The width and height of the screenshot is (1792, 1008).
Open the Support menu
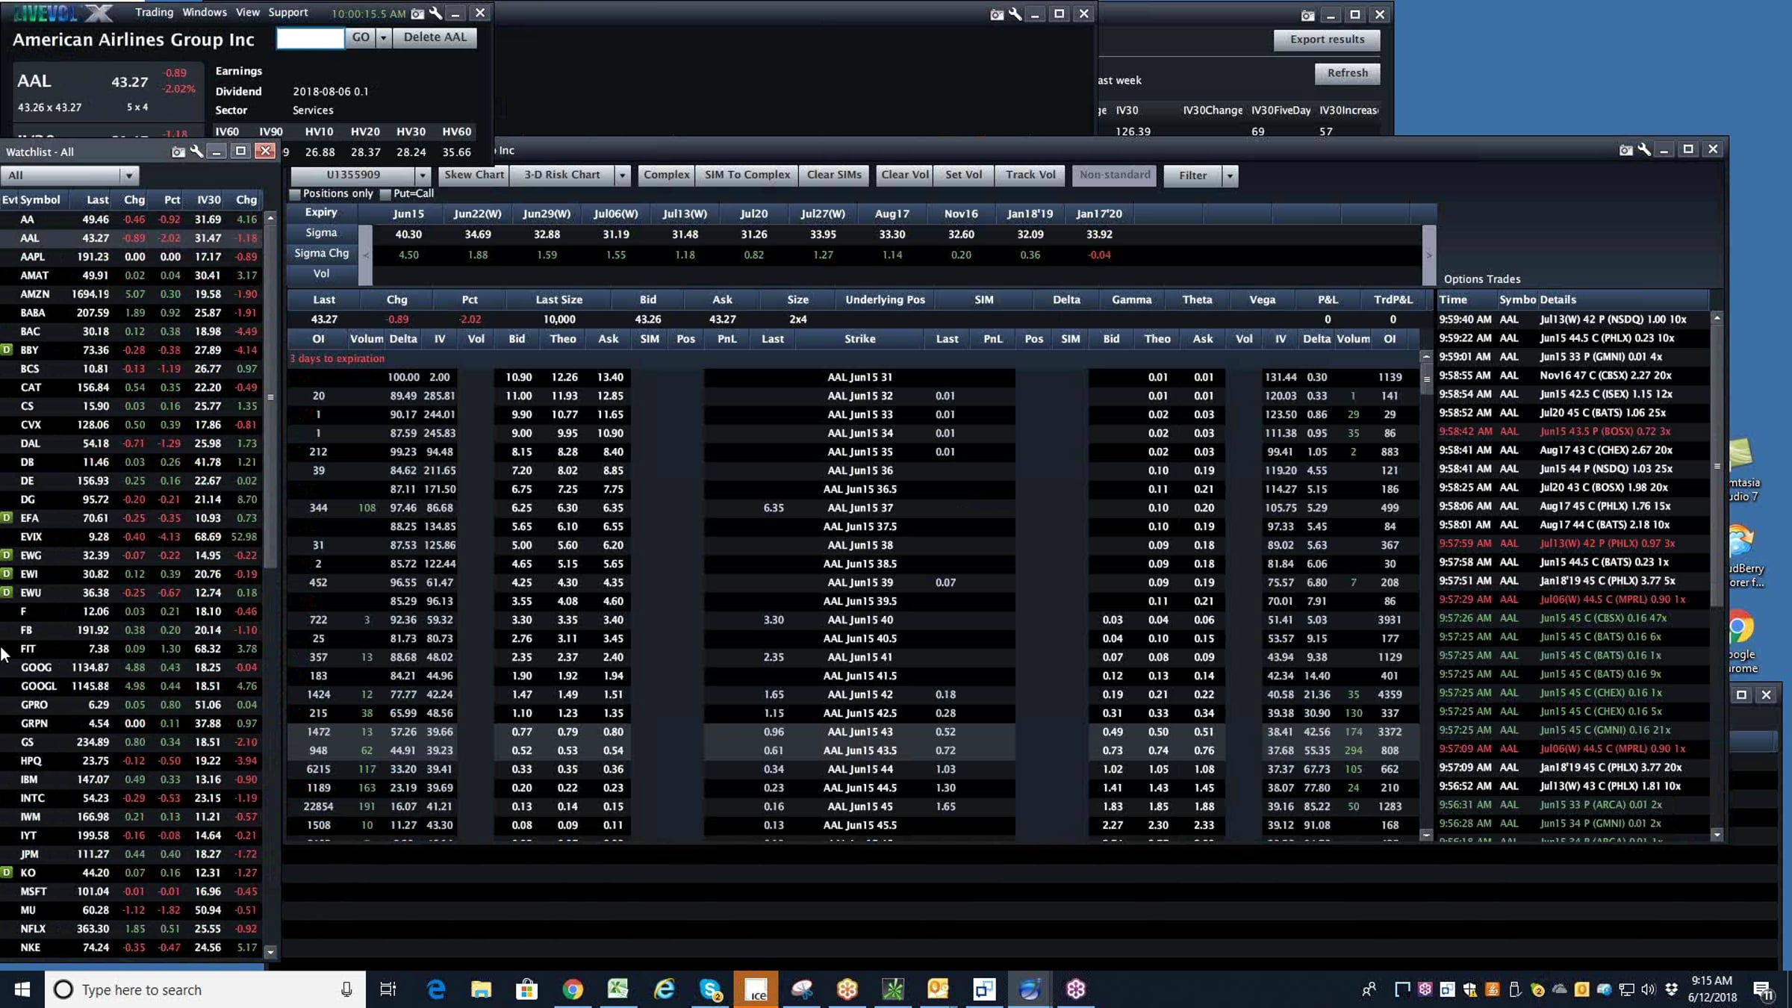pyautogui.click(x=288, y=13)
